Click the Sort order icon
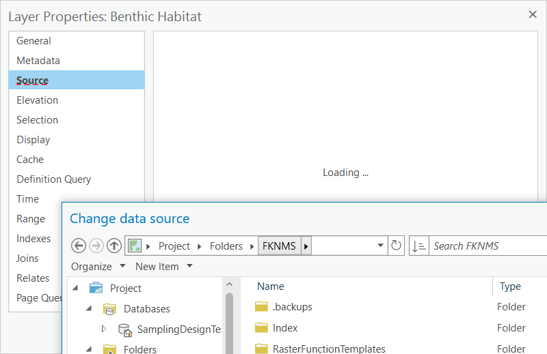The width and height of the screenshot is (547, 354). 419,246
